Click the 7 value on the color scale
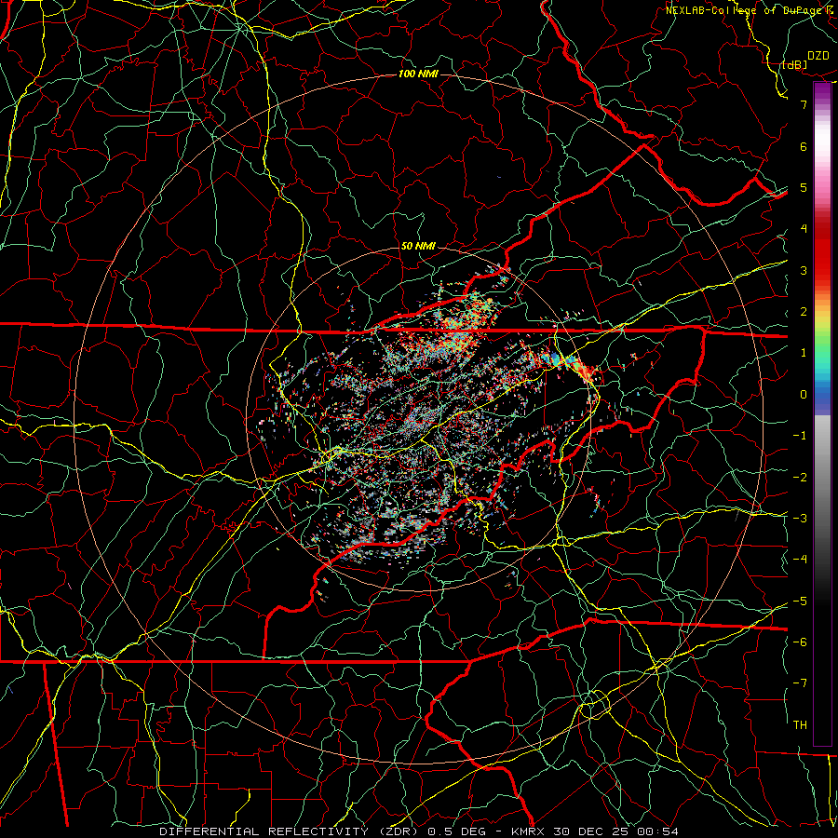Viewport: 838px width, 838px height. (x=804, y=104)
